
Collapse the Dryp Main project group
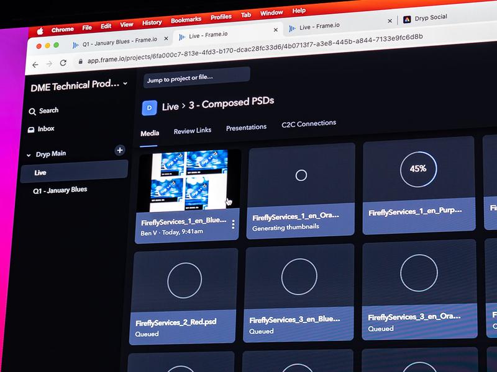coord(28,154)
